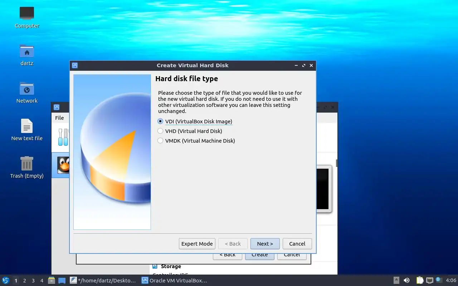Select the VHD (Virtual Hard Disk) option
The width and height of the screenshot is (458, 286).
[x=190, y=131]
